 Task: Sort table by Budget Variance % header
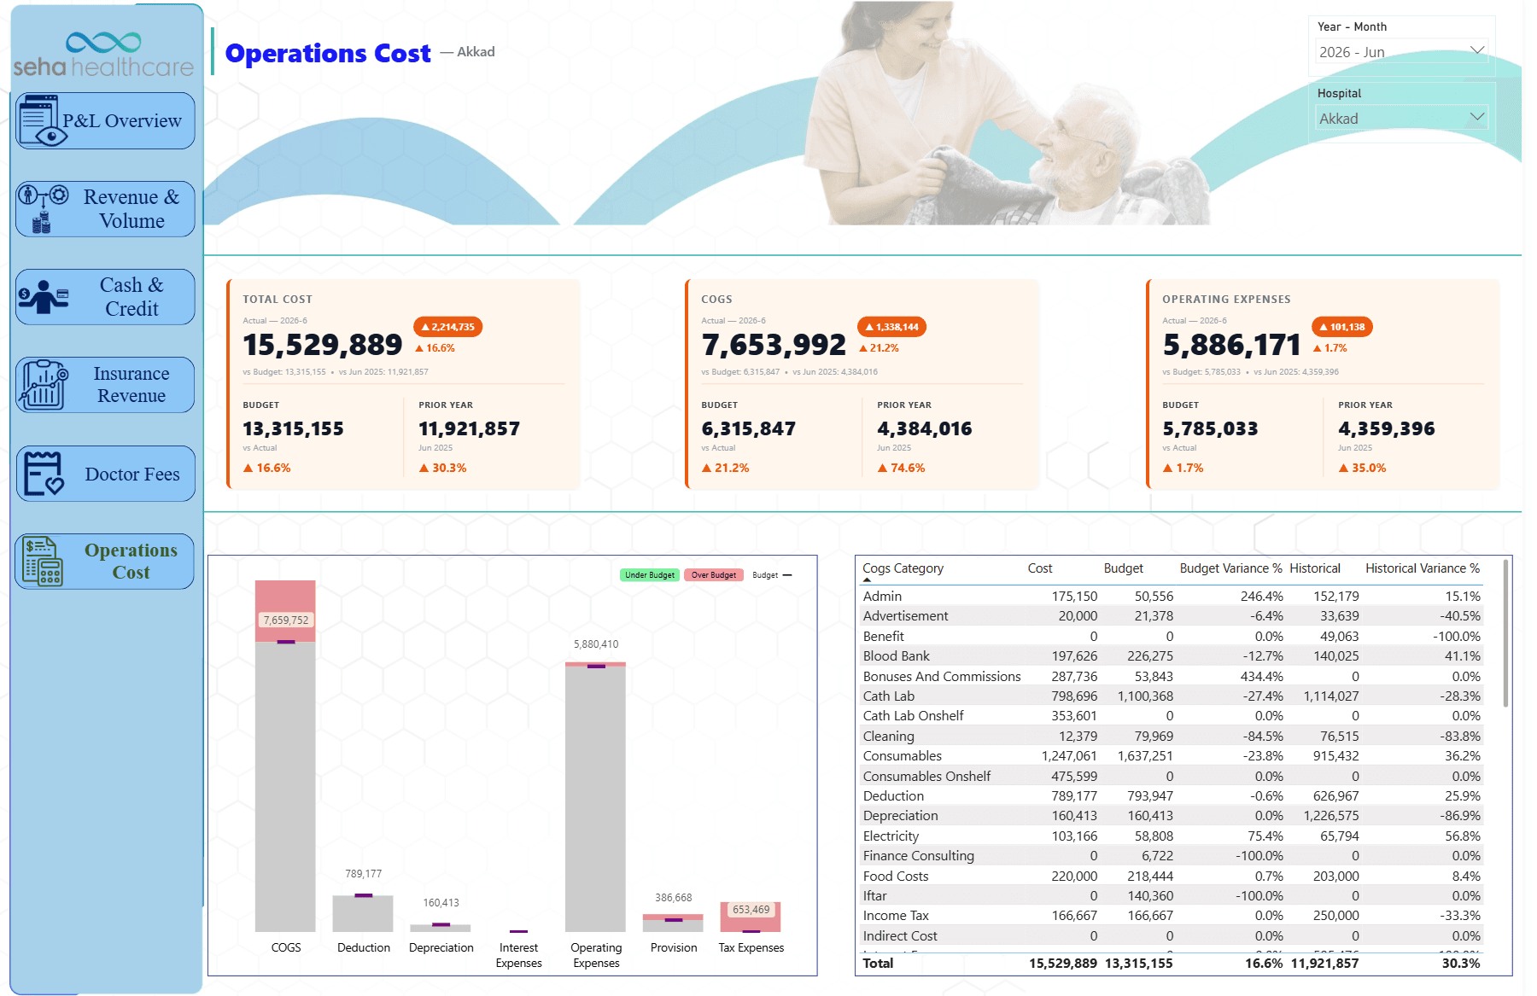(x=1230, y=568)
